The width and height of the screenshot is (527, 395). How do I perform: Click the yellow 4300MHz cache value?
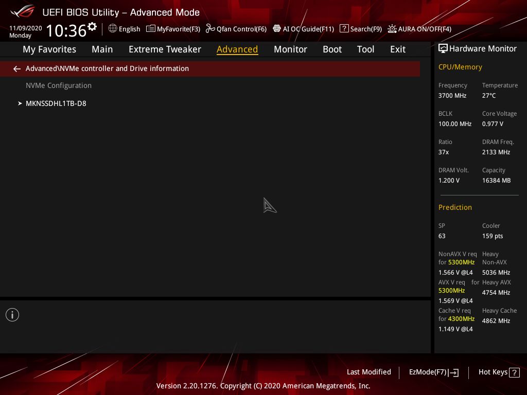pos(461,319)
